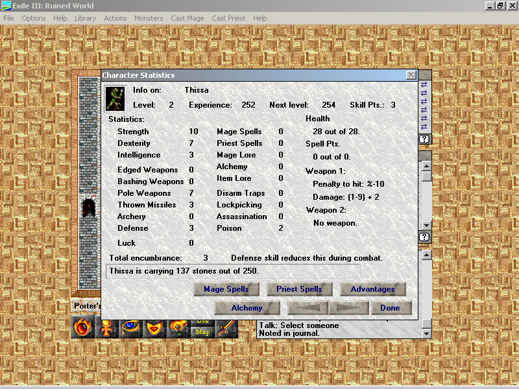Click the upper scrollbar thumb
Screen dimensions: 519x389
coord(427,176)
